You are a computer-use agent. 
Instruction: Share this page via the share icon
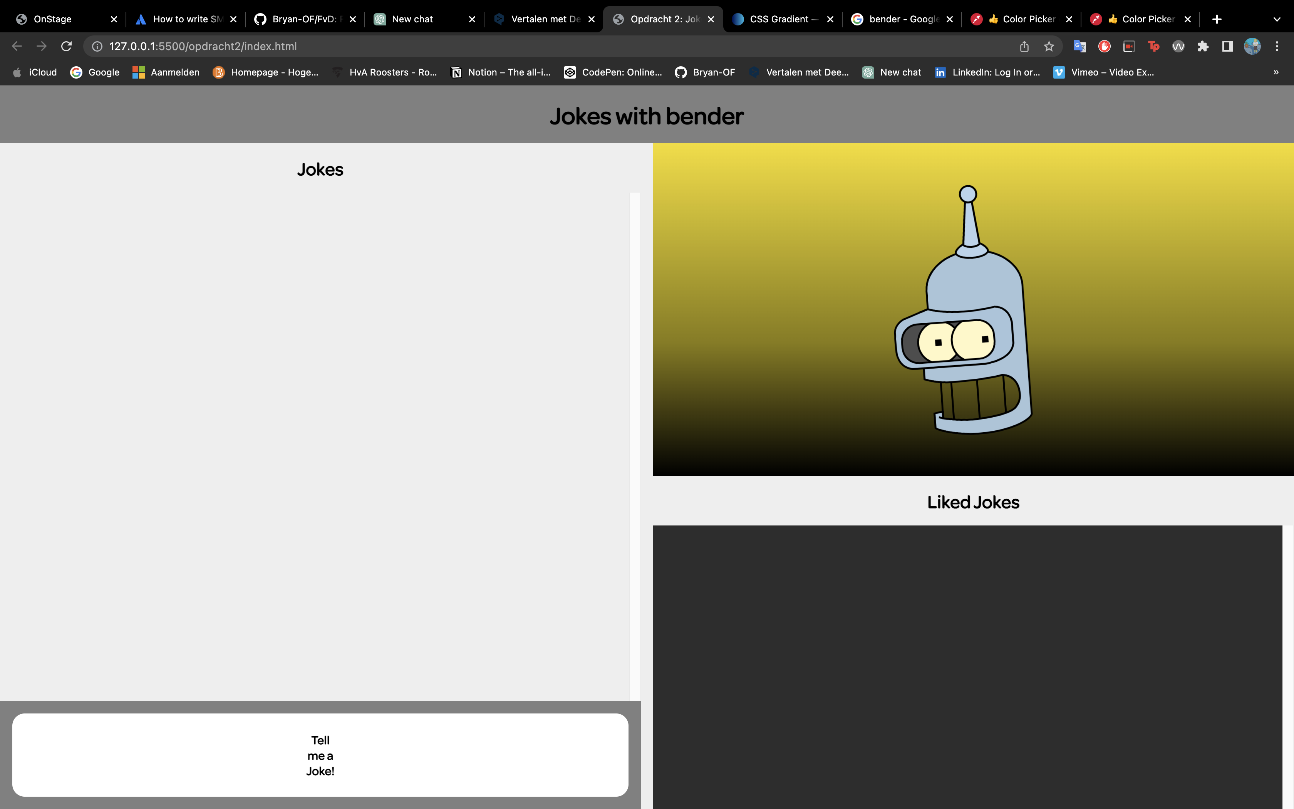1024,47
